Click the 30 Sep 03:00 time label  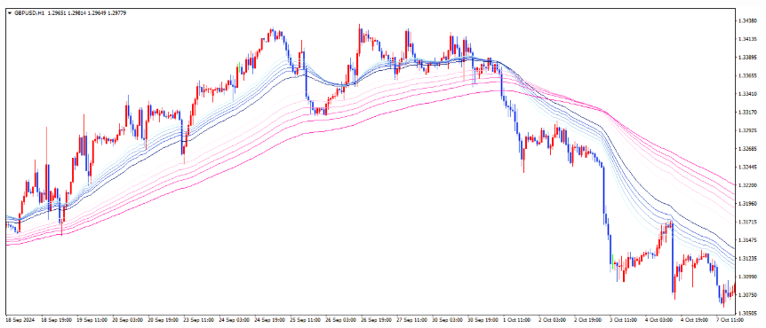pyautogui.click(x=449, y=320)
